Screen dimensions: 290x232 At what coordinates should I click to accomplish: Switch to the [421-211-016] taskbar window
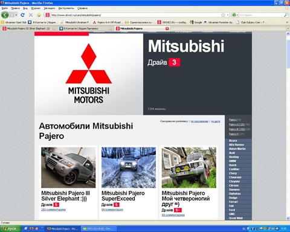tap(98, 228)
